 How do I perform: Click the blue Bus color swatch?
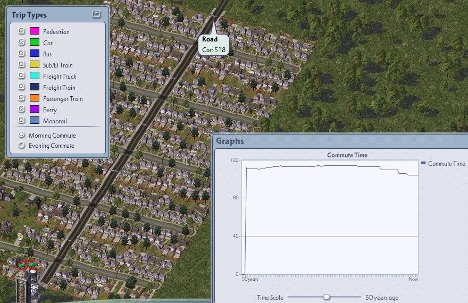tap(35, 53)
